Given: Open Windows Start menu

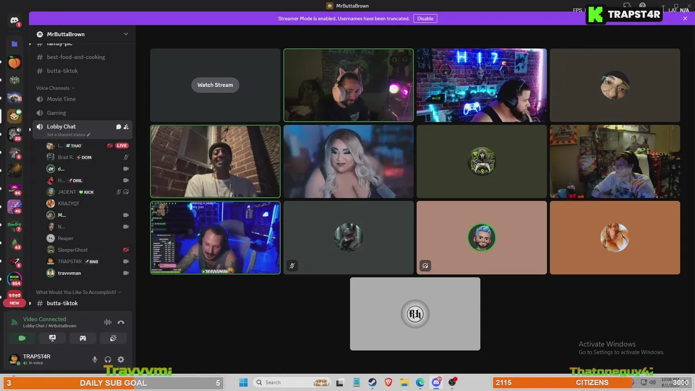Looking at the screenshot, I should coord(243,382).
